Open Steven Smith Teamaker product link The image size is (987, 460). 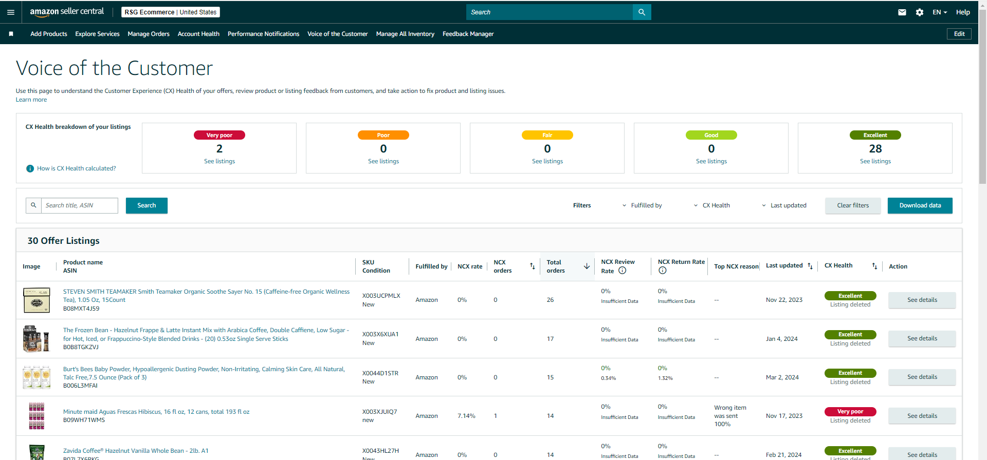206,296
